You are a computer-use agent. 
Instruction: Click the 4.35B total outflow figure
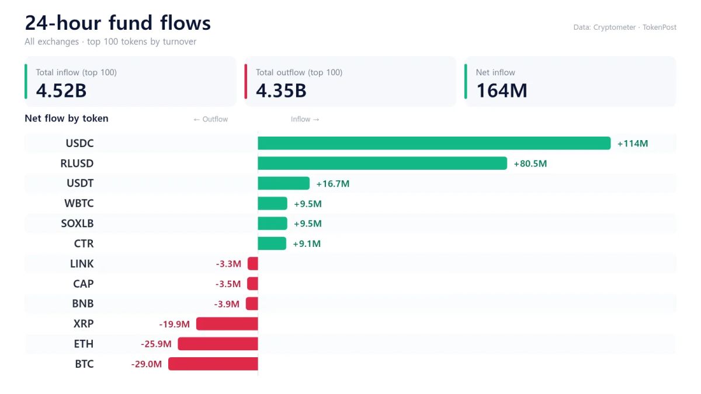(x=281, y=90)
